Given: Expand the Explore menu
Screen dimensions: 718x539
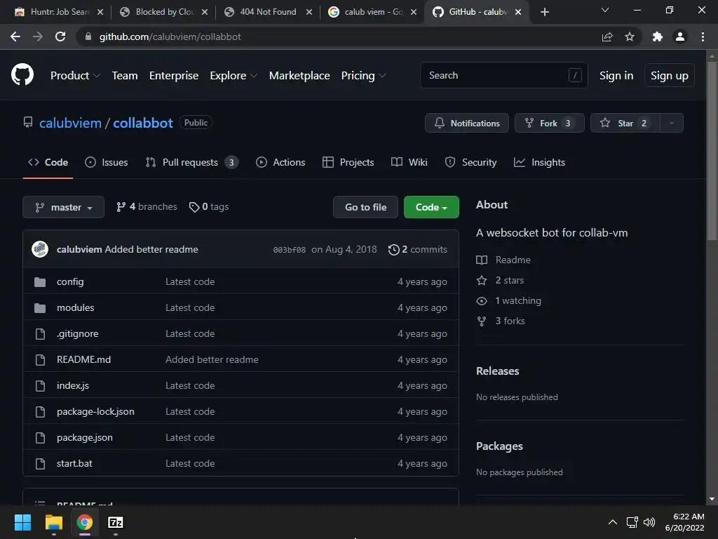Looking at the screenshot, I should pyautogui.click(x=233, y=76).
